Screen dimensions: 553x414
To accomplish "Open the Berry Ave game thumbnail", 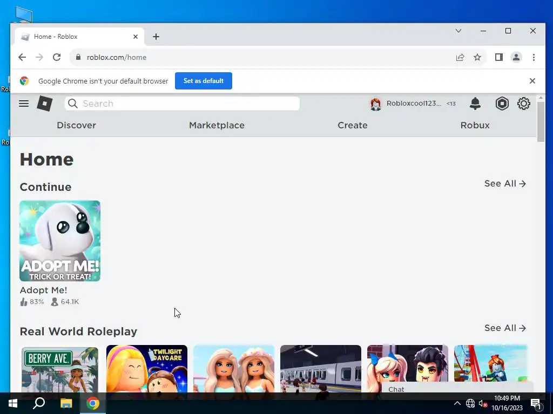I will click(x=60, y=369).
